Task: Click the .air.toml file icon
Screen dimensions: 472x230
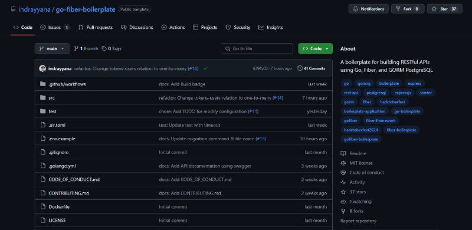Action: (42, 125)
